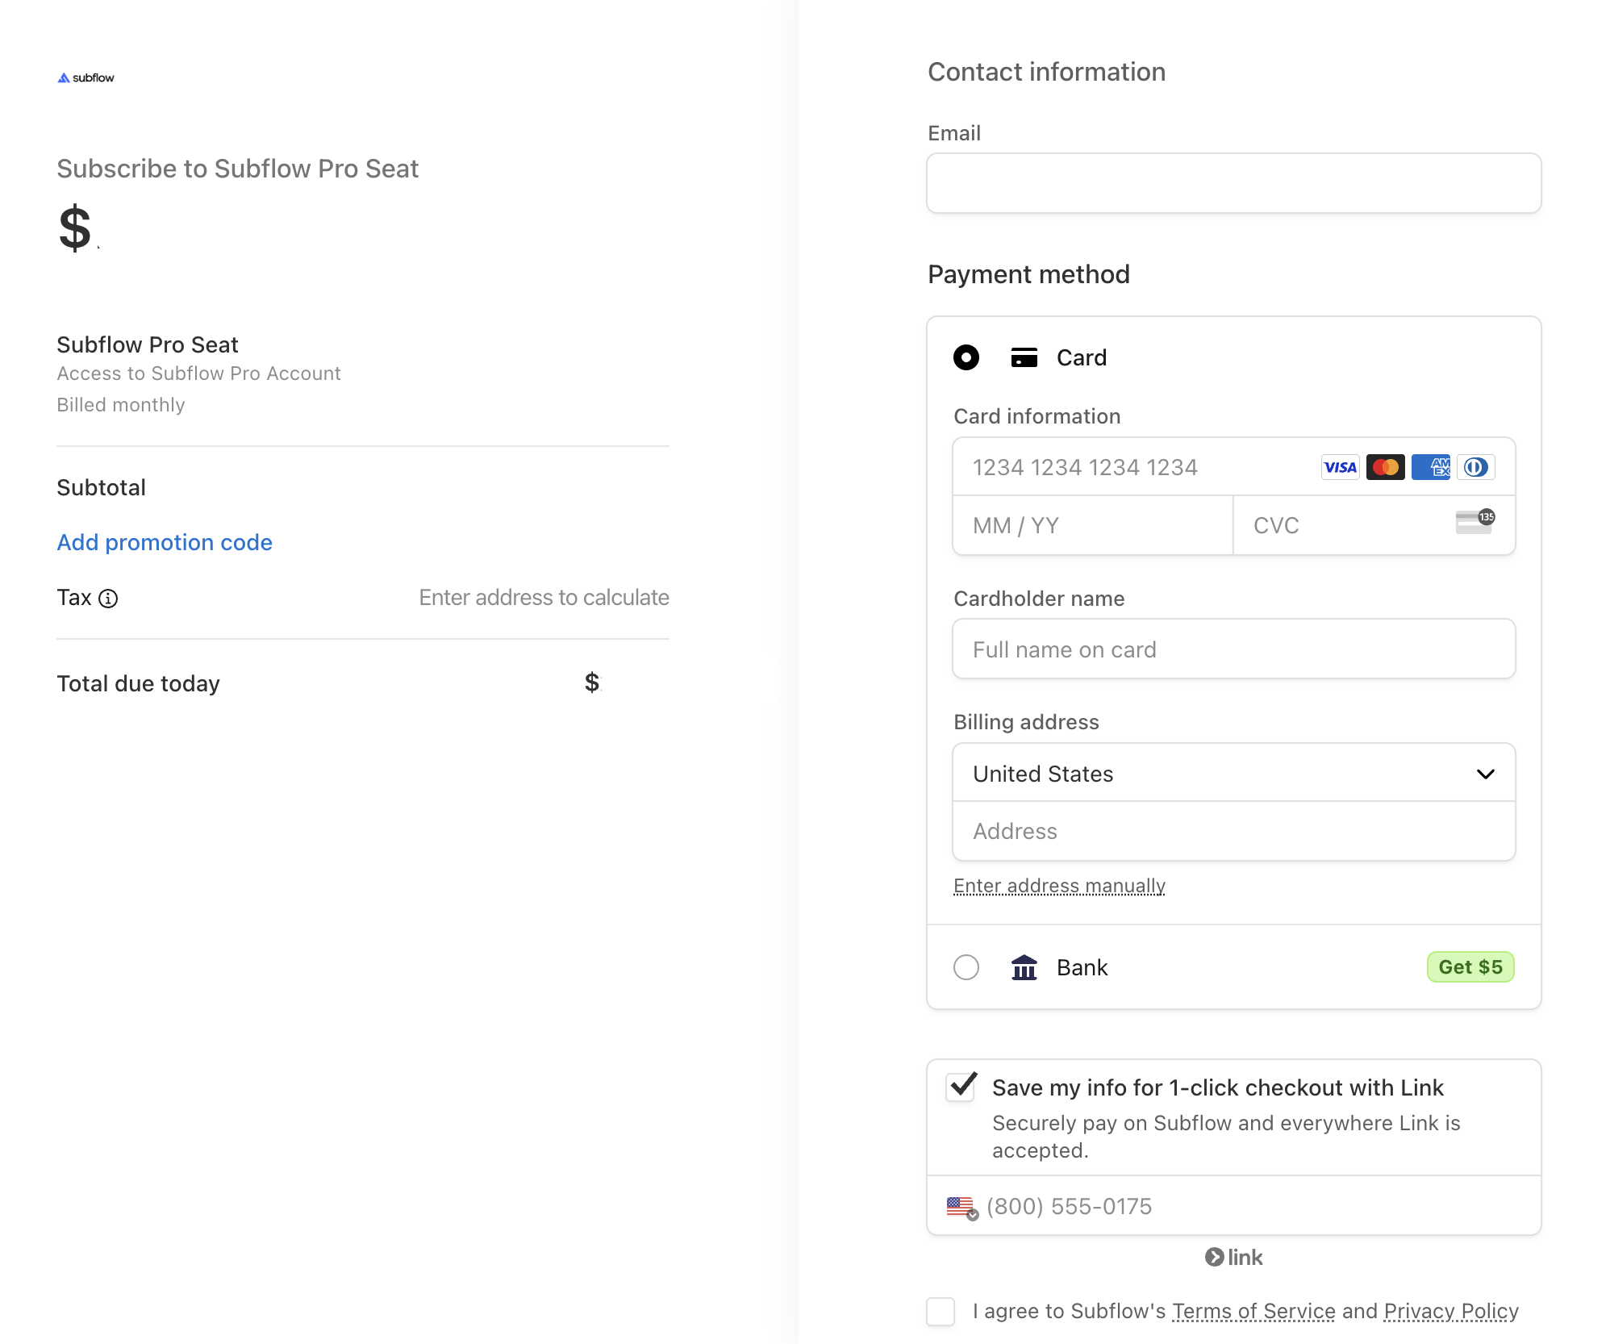The height and width of the screenshot is (1344, 1610).
Task: Open the Privacy Policy link
Action: 1451,1312
